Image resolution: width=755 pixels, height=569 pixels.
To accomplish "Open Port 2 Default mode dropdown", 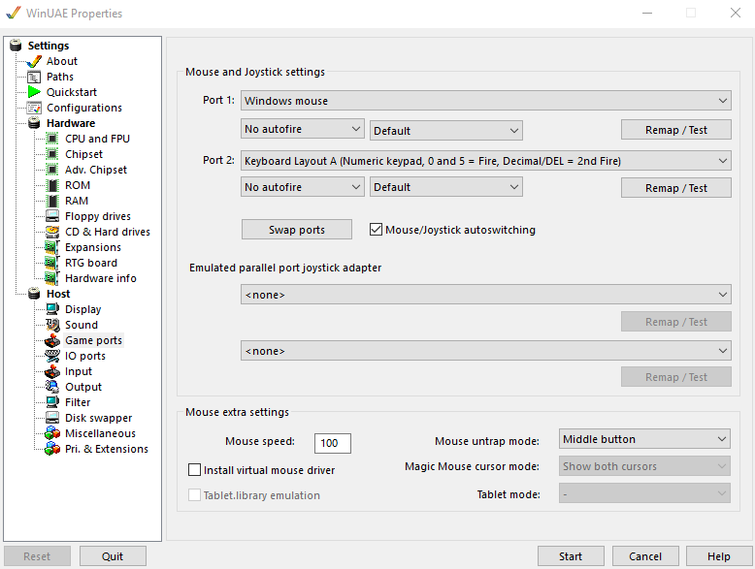I will pos(445,187).
